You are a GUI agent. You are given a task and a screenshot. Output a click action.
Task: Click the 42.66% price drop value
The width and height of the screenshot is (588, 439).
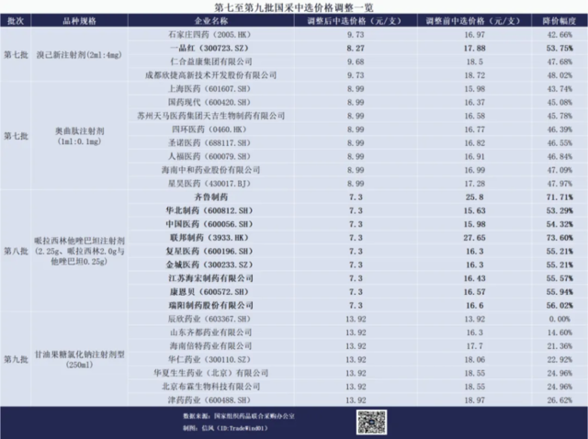point(560,35)
